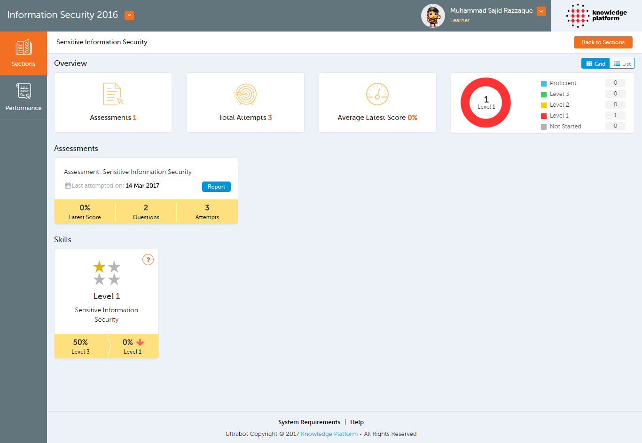Open the System Requirements link
This screenshot has width=642, height=443.
click(x=309, y=422)
